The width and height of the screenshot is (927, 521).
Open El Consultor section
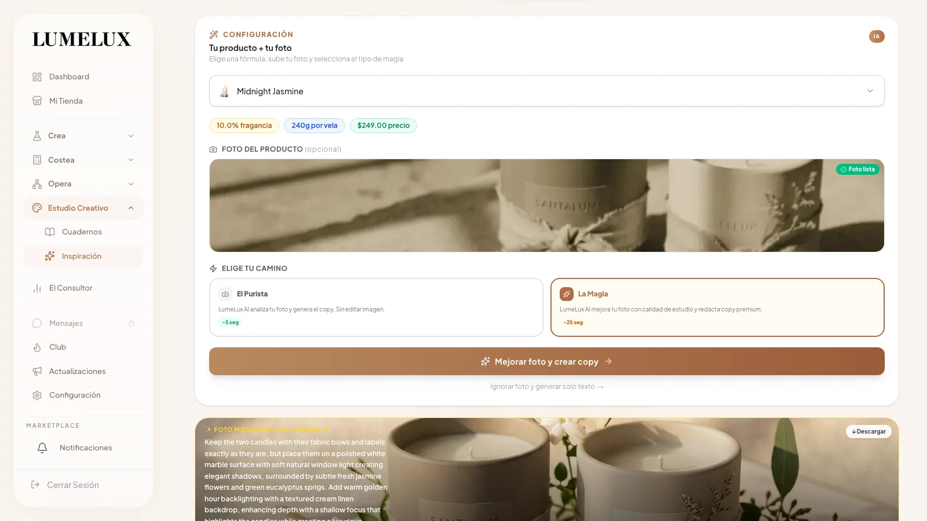point(71,288)
